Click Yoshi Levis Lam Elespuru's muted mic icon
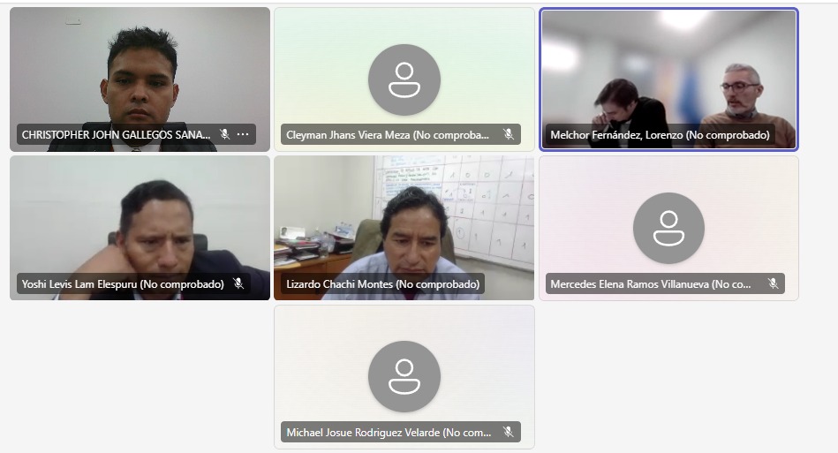838x453 pixels. point(238,283)
